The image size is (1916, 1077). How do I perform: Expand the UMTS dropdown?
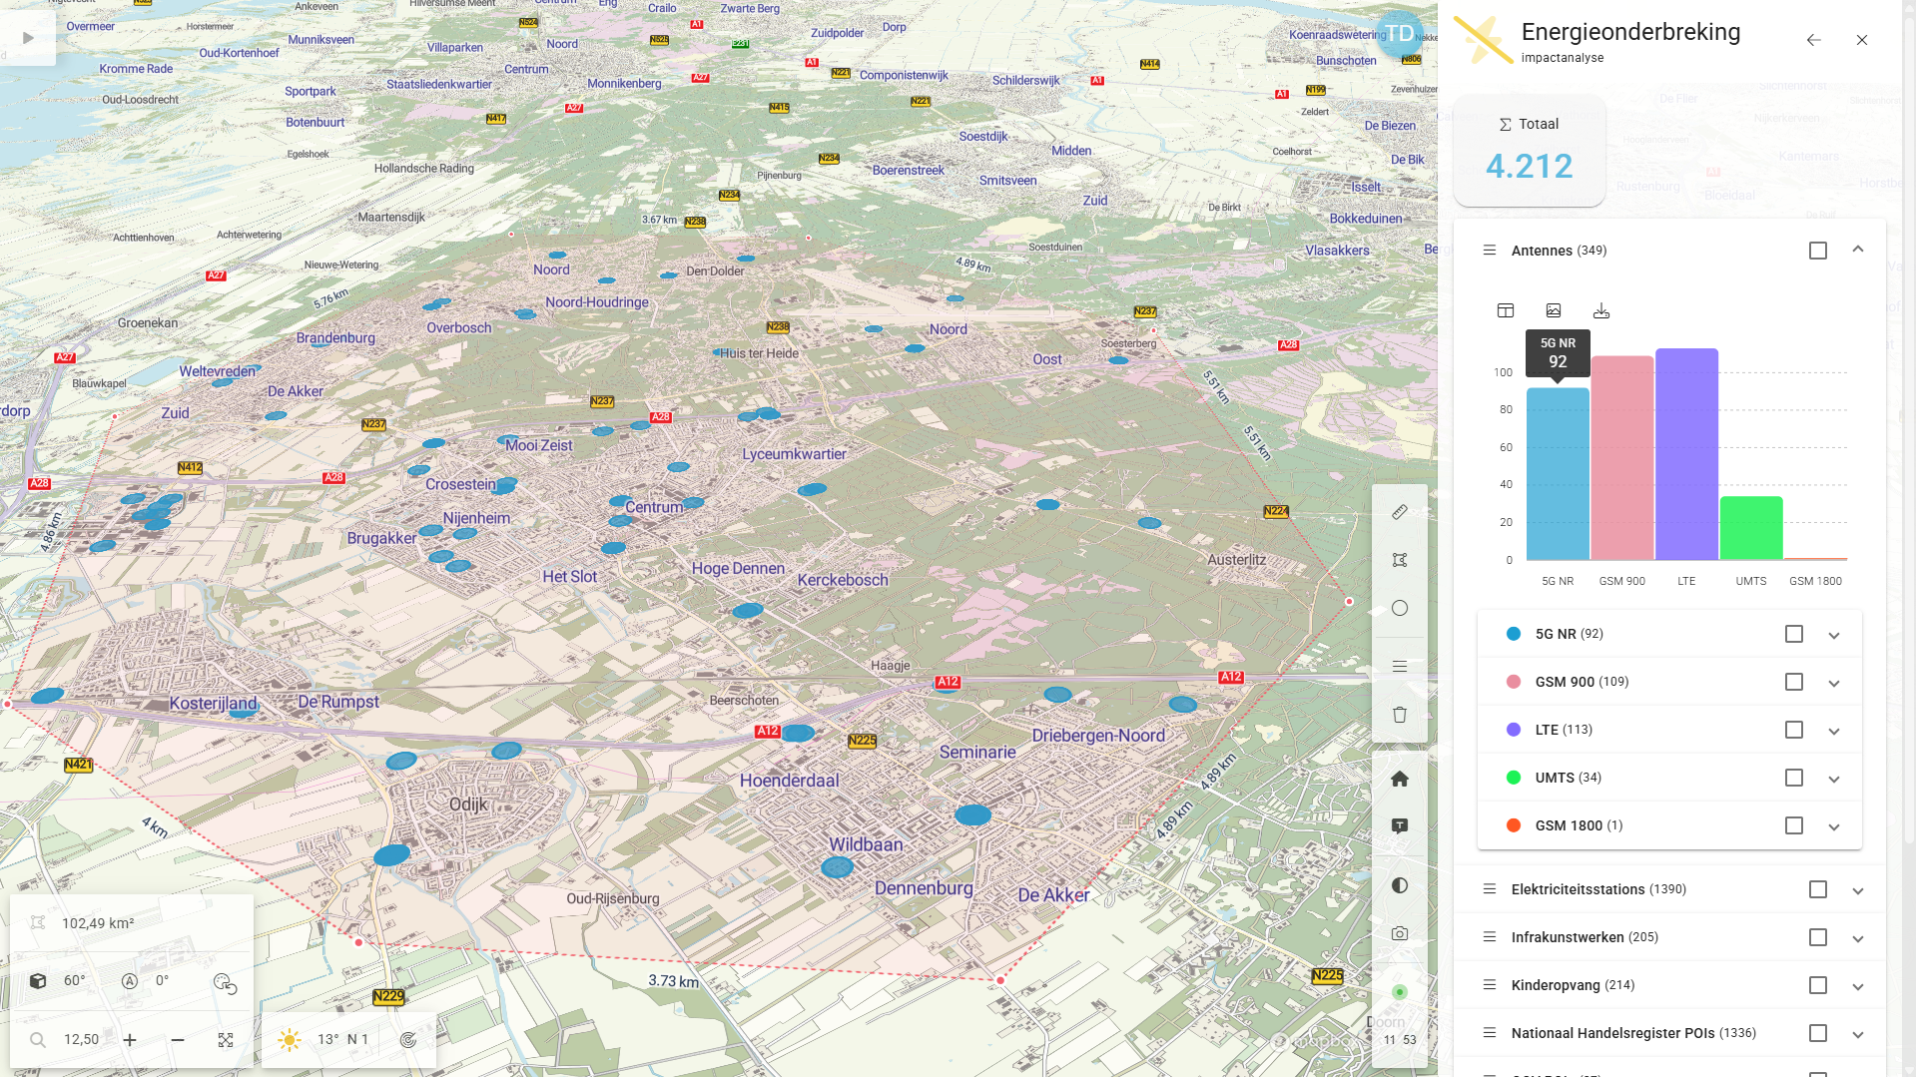tap(1833, 779)
